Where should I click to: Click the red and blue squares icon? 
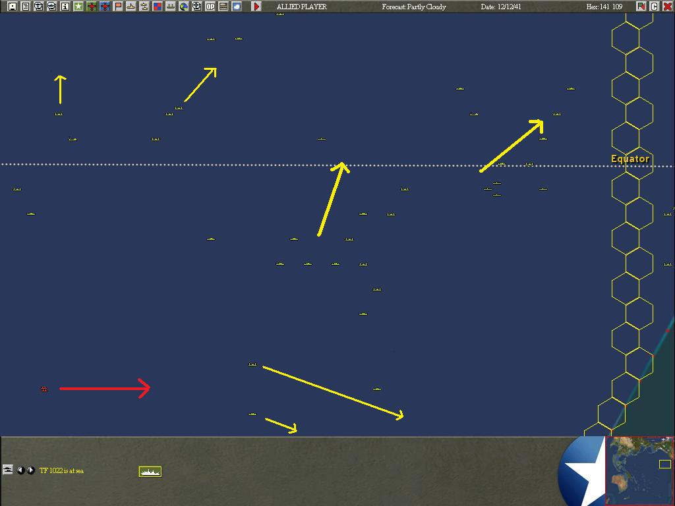(158, 7)
